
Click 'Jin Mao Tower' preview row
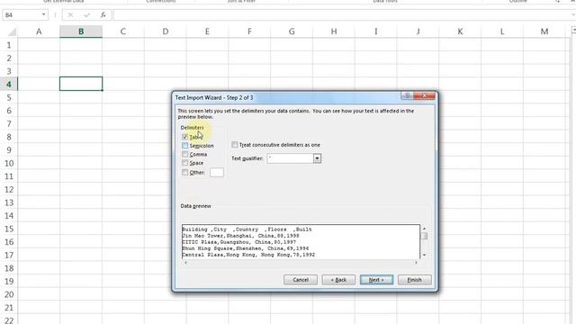(x=240, y=236)
